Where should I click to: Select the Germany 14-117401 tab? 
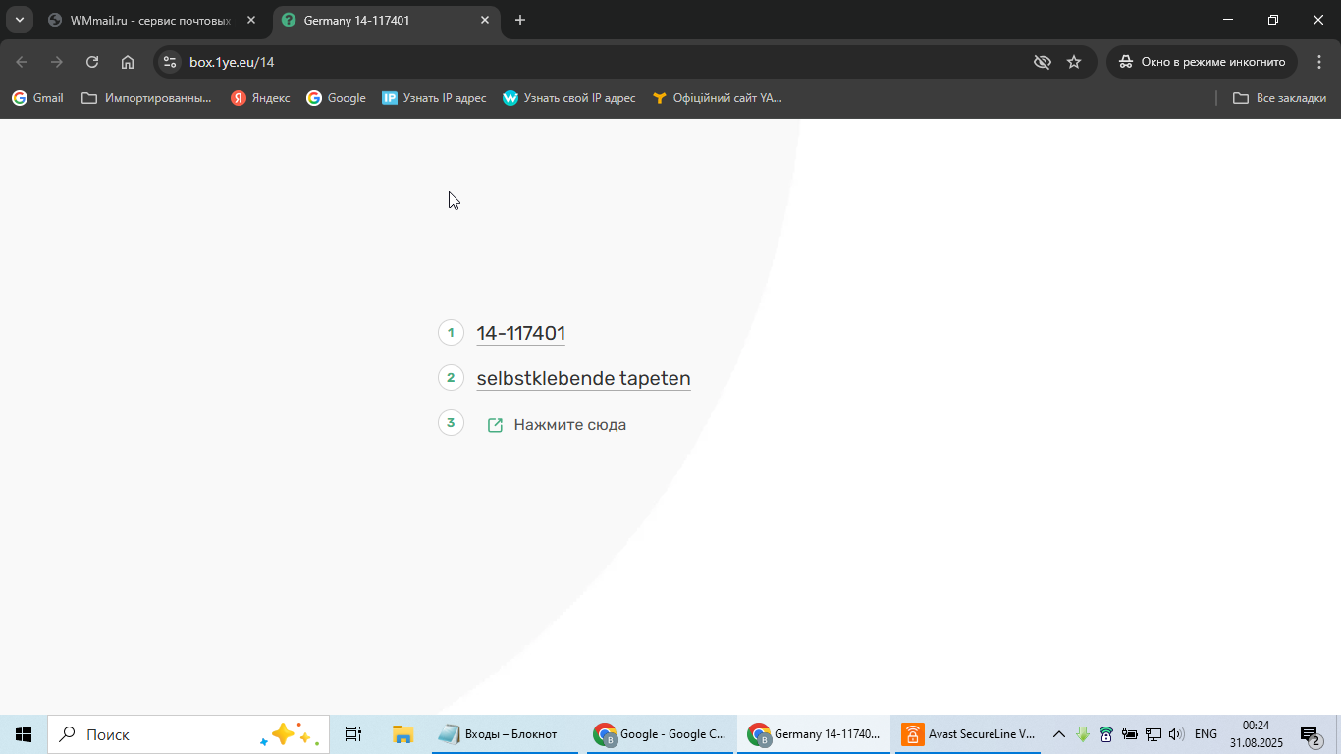386,20
